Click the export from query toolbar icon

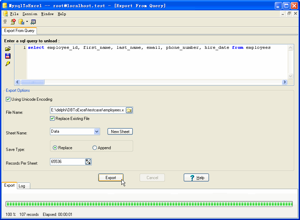point(33,22)
